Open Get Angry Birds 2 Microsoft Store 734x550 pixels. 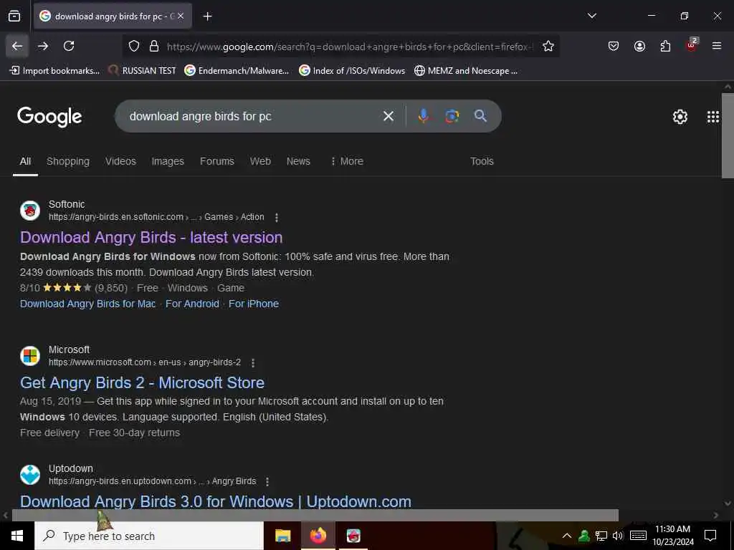point(143,383)
